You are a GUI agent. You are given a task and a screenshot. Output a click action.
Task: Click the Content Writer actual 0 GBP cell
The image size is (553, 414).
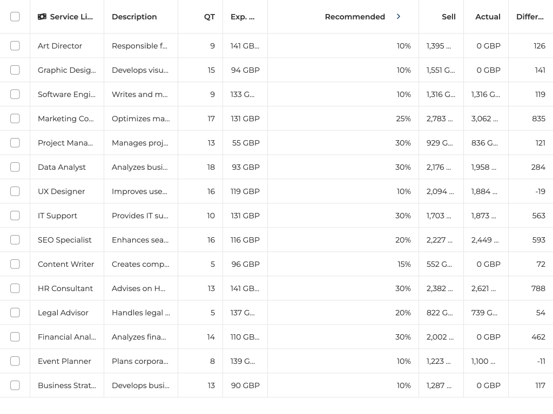click(x=488, y=264)
